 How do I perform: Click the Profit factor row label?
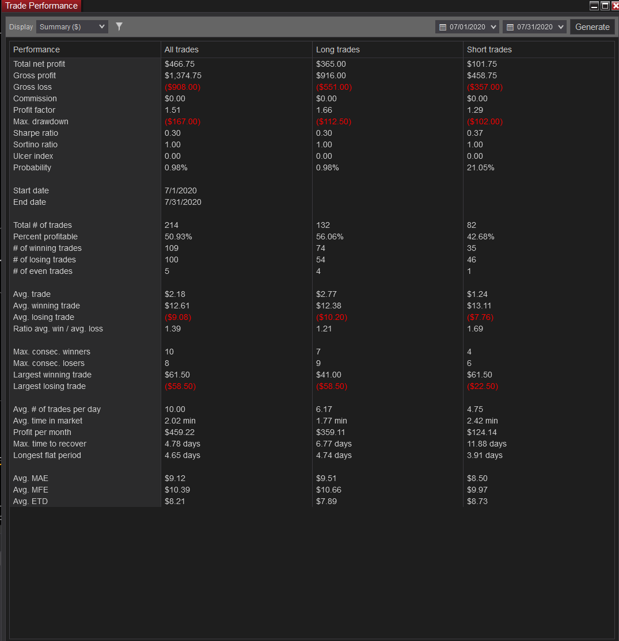[x=34, y=110]
